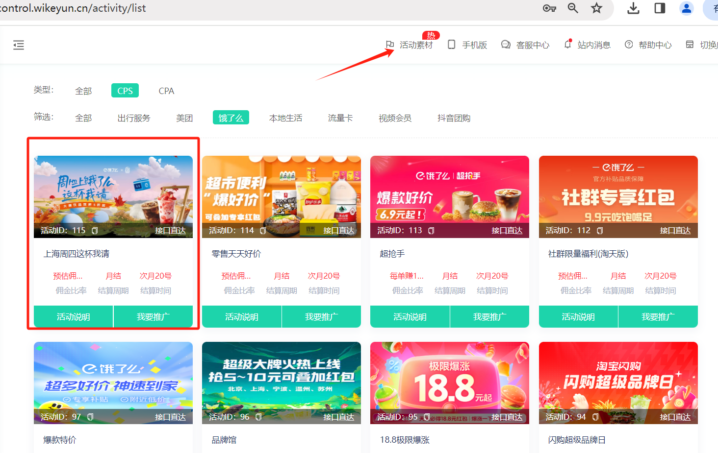Click 我要推广 for 零售天天好价

coord(322,317)
